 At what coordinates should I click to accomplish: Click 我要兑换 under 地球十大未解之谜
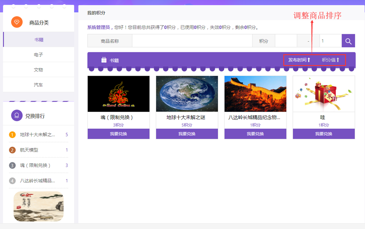pyautogui.click(x=187, y=134)
